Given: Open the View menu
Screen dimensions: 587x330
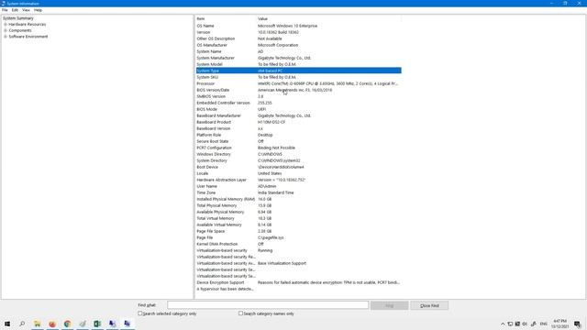Looking at the screenshot, I should [x=26, y=10].
